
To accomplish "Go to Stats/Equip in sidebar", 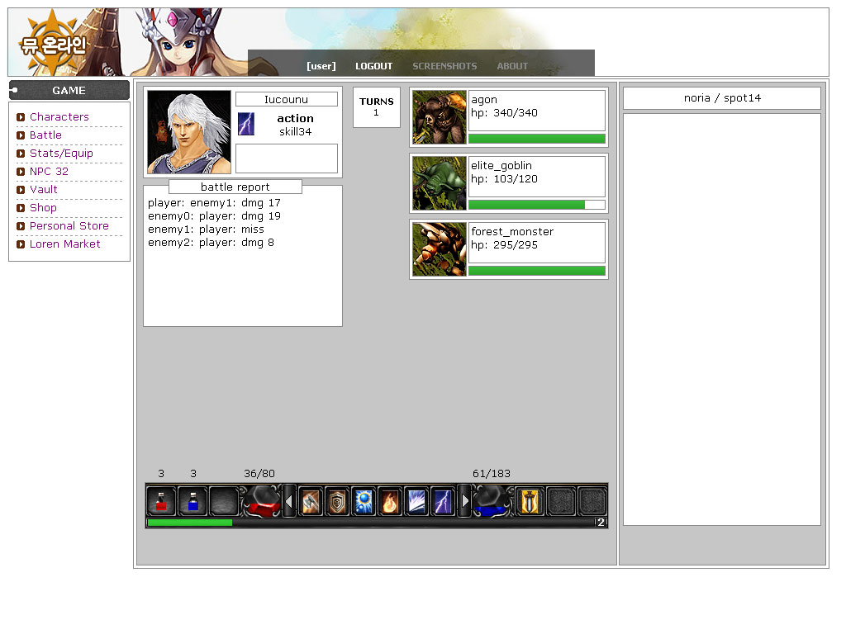I will point(61,154).
